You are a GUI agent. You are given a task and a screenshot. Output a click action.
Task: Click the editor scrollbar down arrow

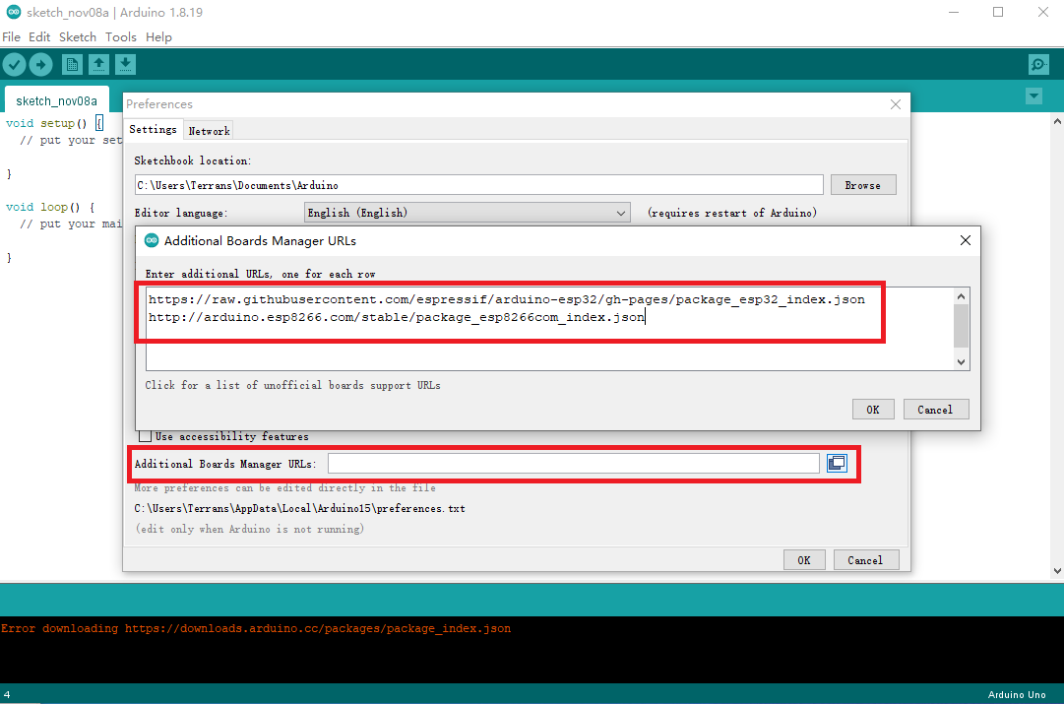(x=1056, y=571)
